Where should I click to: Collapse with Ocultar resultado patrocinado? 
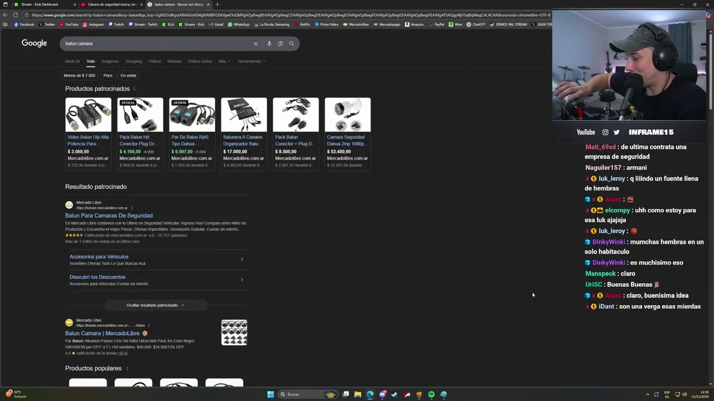point(155,305)
